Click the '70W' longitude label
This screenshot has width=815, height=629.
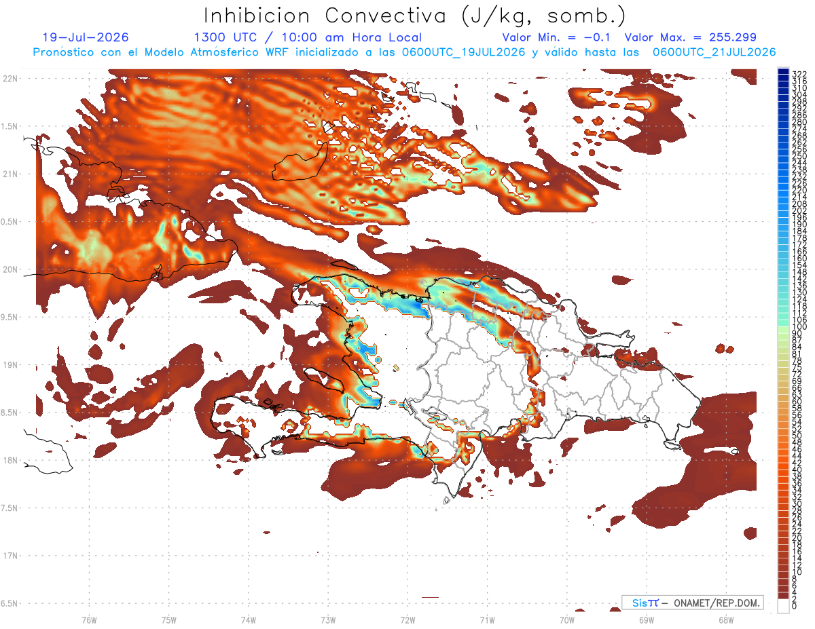click(x=566, y=620)
